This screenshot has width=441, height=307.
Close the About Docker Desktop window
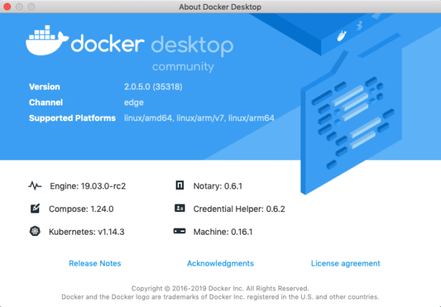coord(7,6)
